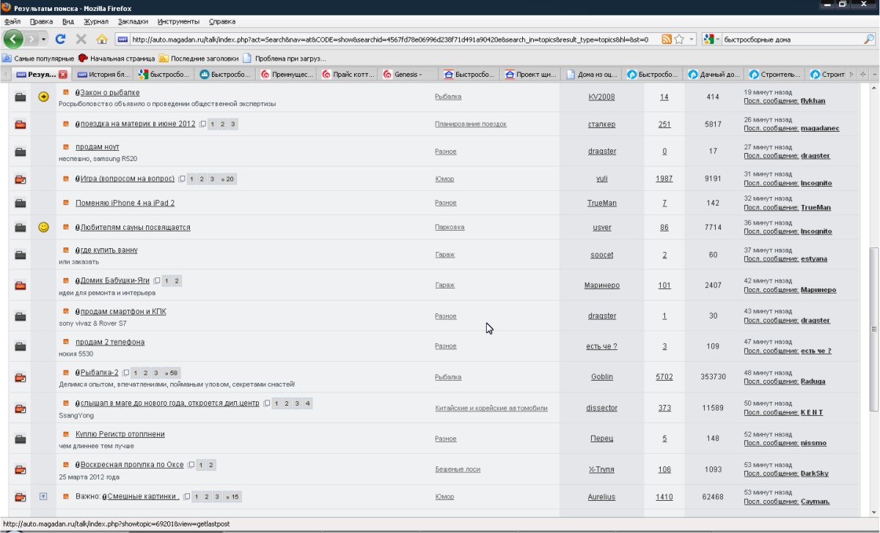Click the search magnifier icon
The width and height of the screenshot is (880, 533).
(869, 39)
